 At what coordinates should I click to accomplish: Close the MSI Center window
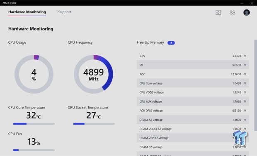click(x=252, y=3)
